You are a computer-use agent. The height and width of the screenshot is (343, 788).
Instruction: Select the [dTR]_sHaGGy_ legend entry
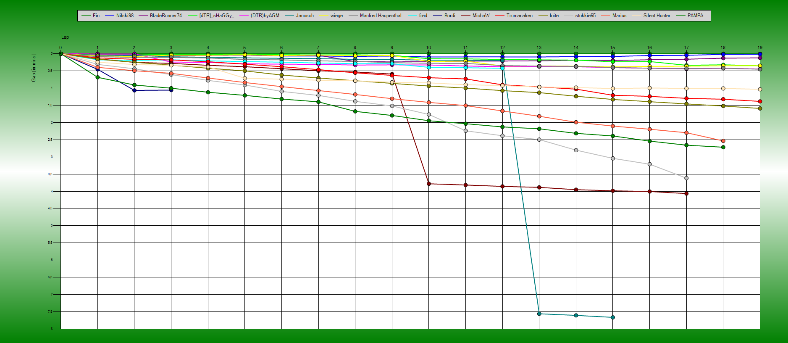click(x=211, y=16)
